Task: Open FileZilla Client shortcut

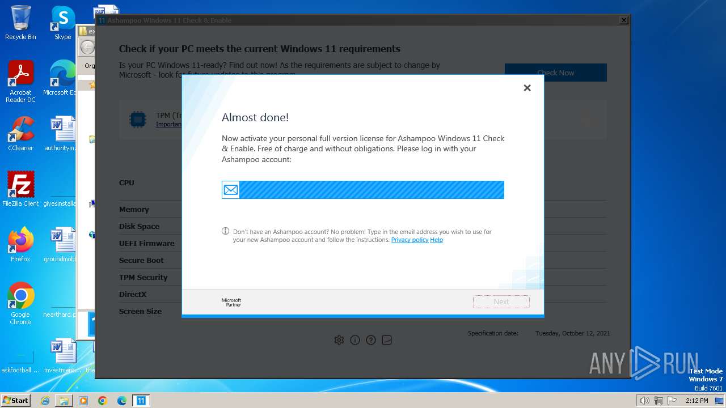Action: (x=20, y=189)
